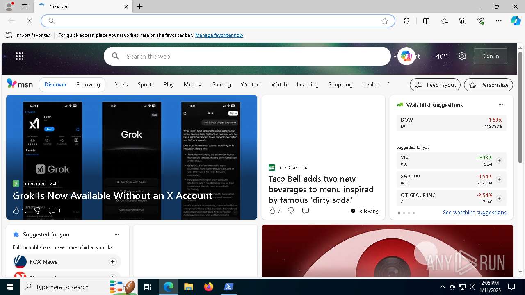
Task: Open PowerShell from the taskbar
Action: coord(229,287)
